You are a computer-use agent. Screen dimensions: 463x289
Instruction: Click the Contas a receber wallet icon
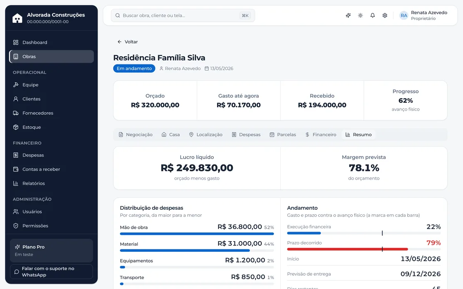[x=16, y=169]
